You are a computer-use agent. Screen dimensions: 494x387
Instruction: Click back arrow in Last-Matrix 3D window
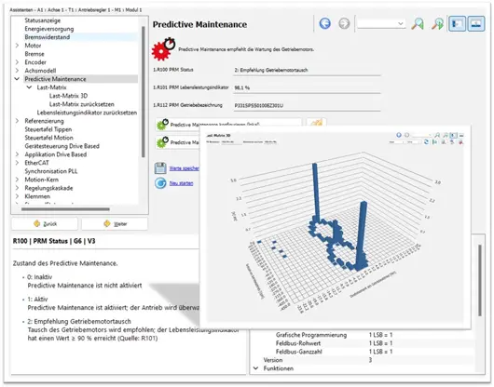(x=399, y=135)
